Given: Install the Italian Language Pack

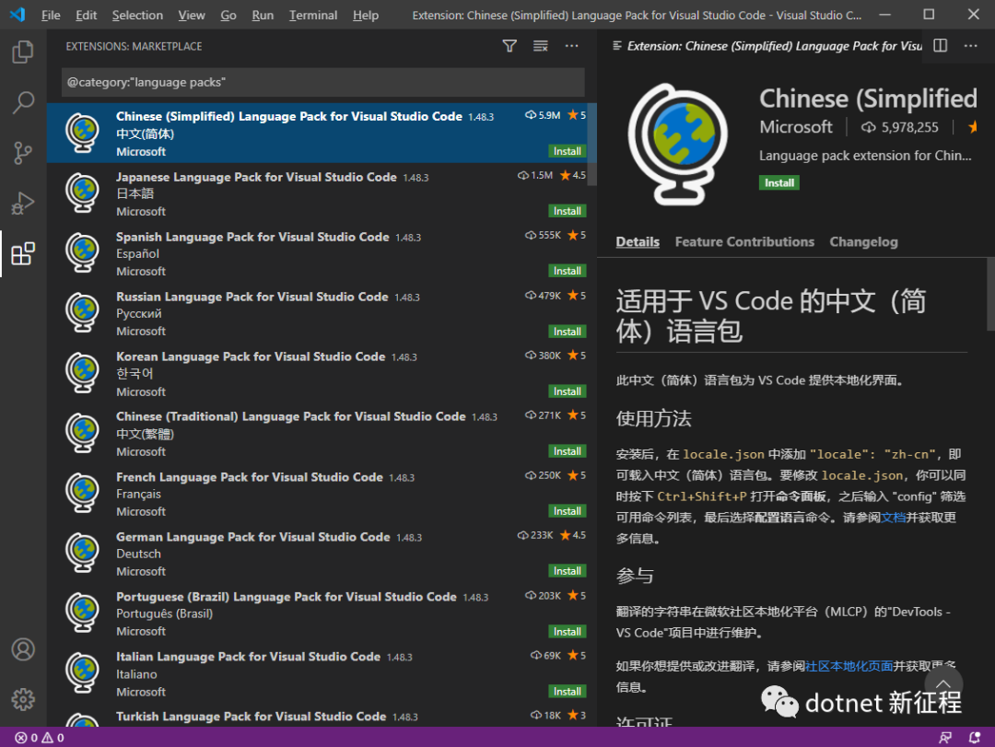Looking at the screenshot, I should (568, 691).
